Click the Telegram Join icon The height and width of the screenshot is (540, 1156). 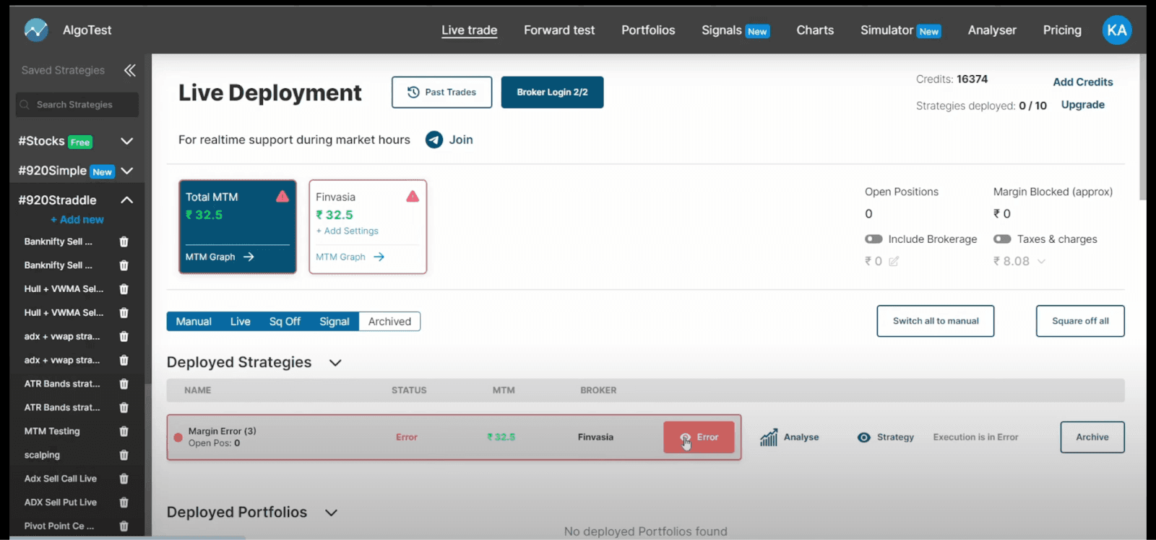tap(433, 140)
